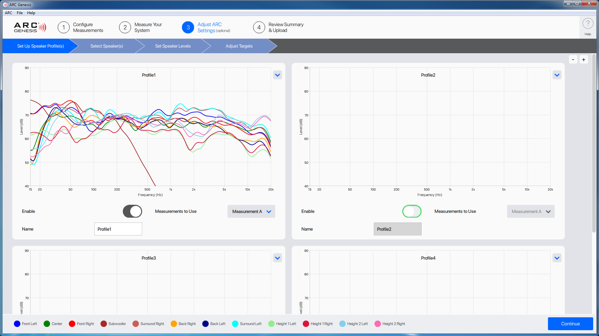Open Configure Measurements step label
599x336 pixels.
(x=88, y=27)
